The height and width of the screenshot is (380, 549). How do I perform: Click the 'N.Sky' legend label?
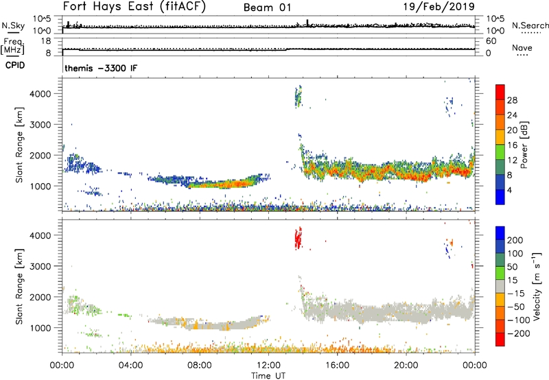(13, 25)
